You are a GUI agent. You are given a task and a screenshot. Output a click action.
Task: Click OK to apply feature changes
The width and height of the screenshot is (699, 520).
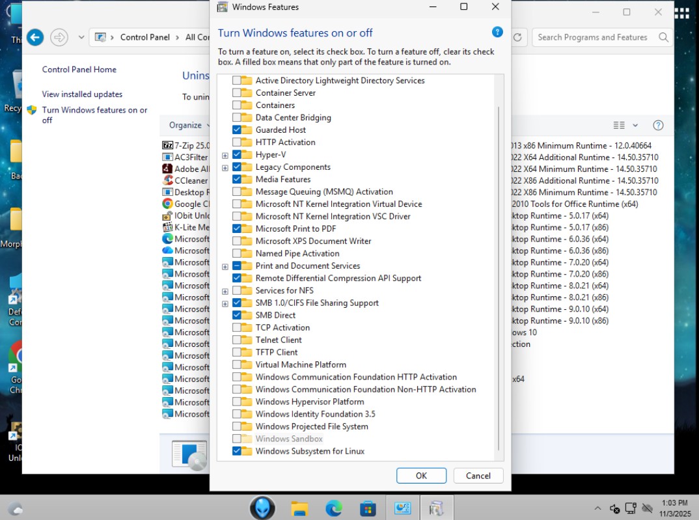coord(421,476)
